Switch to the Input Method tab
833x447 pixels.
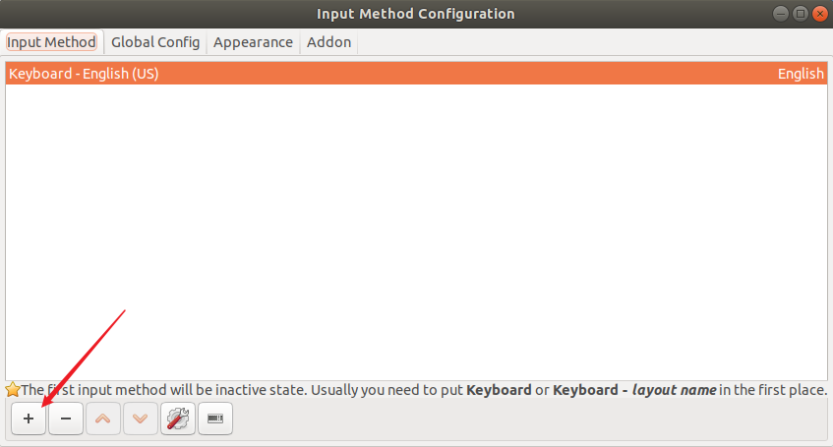click(51, 42)
